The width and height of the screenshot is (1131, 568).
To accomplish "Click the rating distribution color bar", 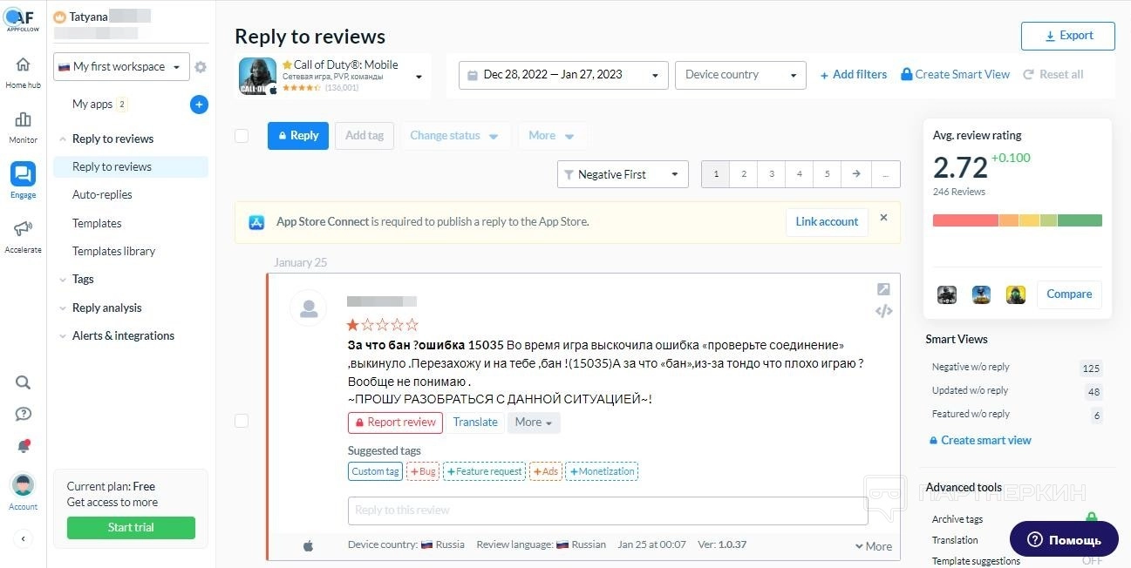I will click(1018, 220).
